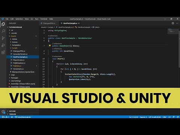Open PnjBehaviour.cs in the file tree
The height and width of the screenshot is (135, 180).
coord(19,63)
